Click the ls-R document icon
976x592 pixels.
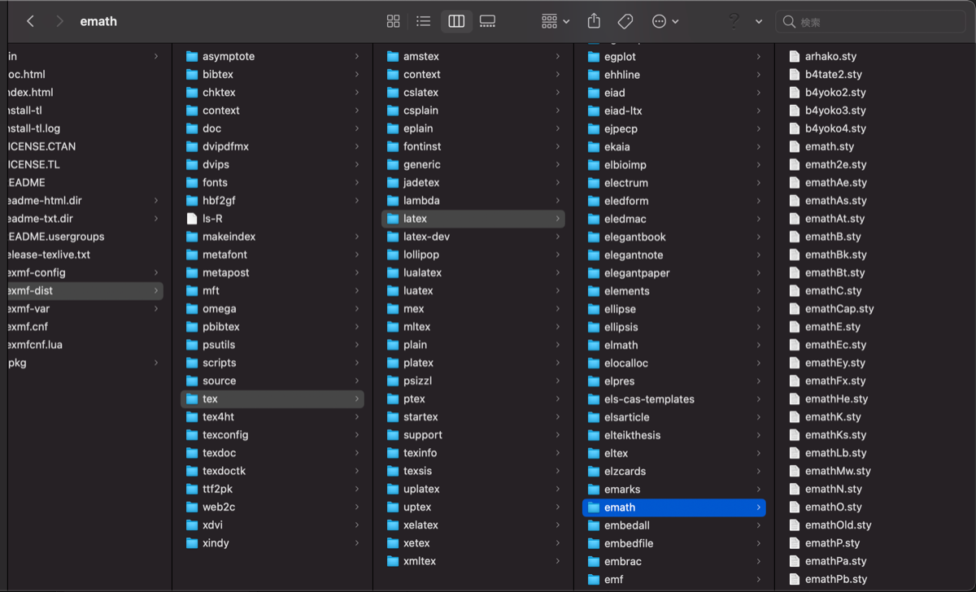192,218
